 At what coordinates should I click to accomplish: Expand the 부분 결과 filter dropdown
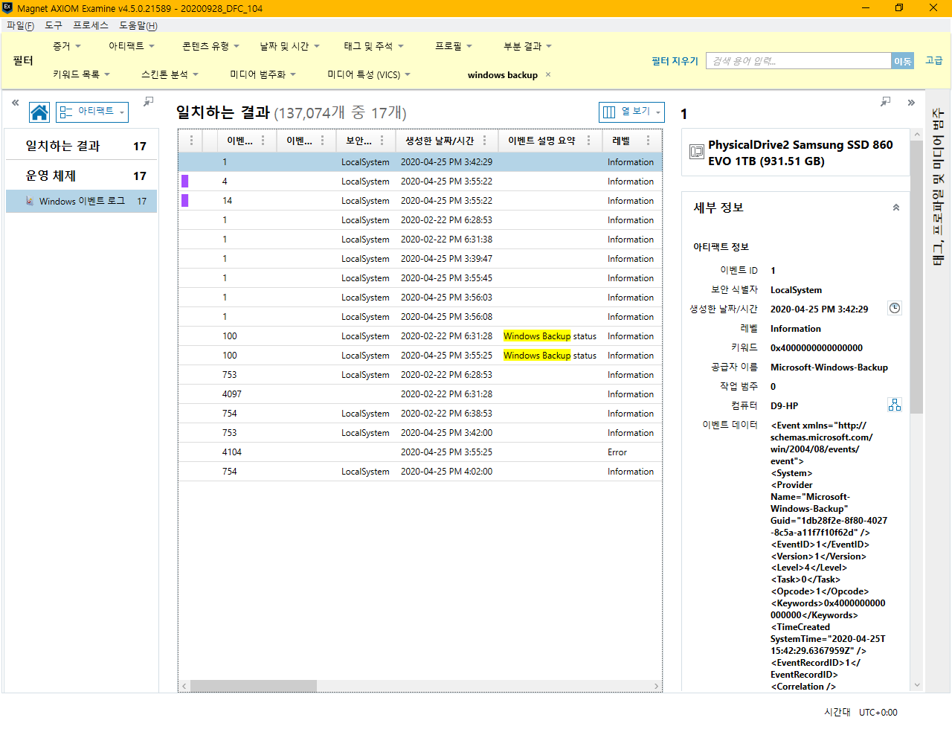[x=527, y=46]
